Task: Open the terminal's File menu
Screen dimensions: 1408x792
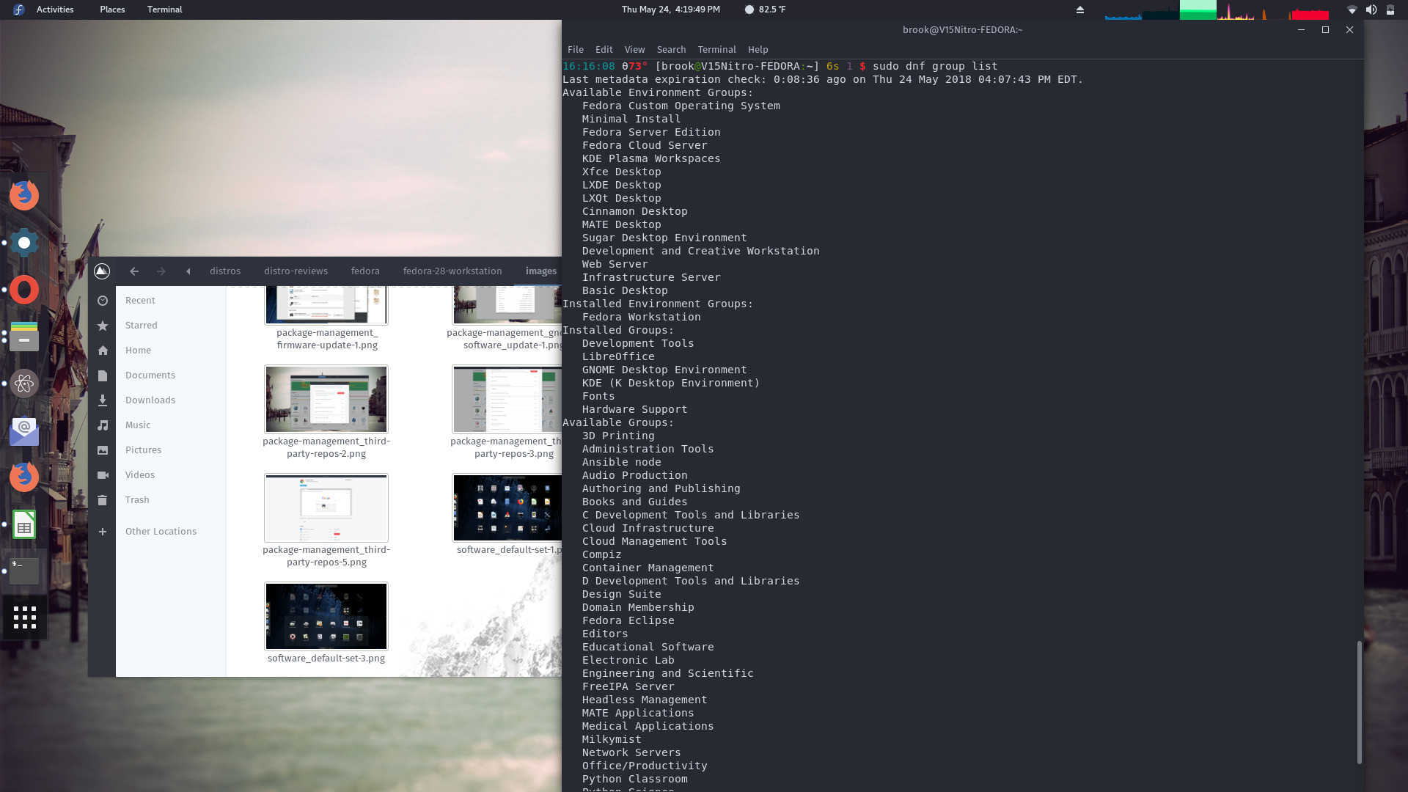Action: (576, 50)
